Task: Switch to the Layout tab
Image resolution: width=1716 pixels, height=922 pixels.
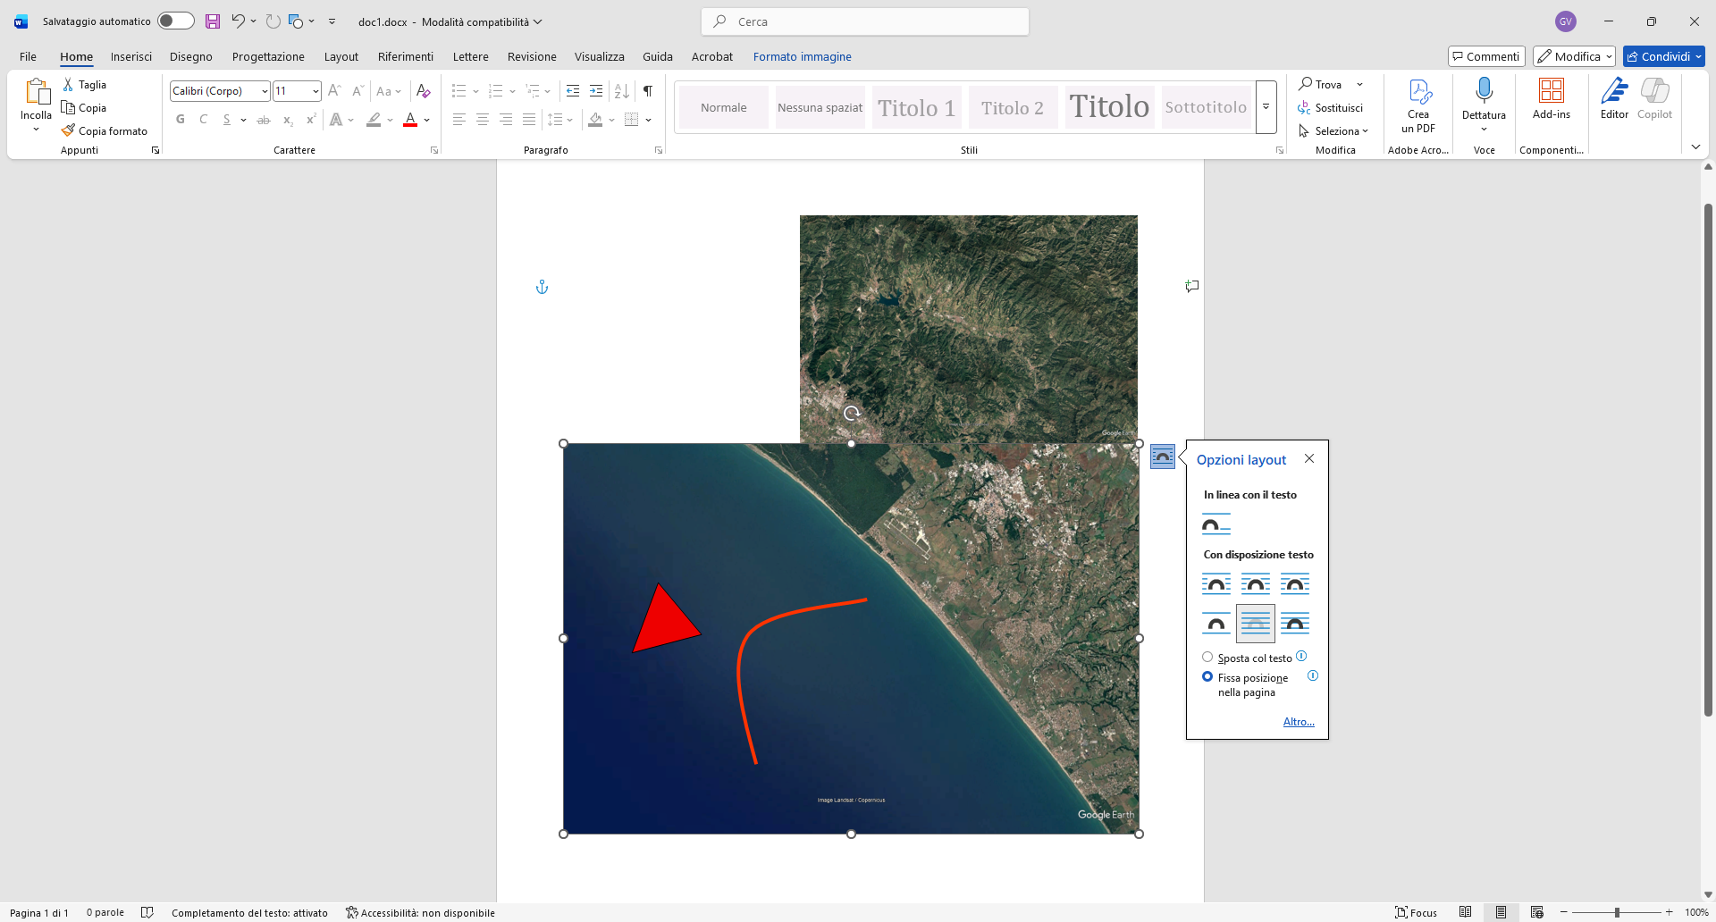Action: (x=341, y=56)
